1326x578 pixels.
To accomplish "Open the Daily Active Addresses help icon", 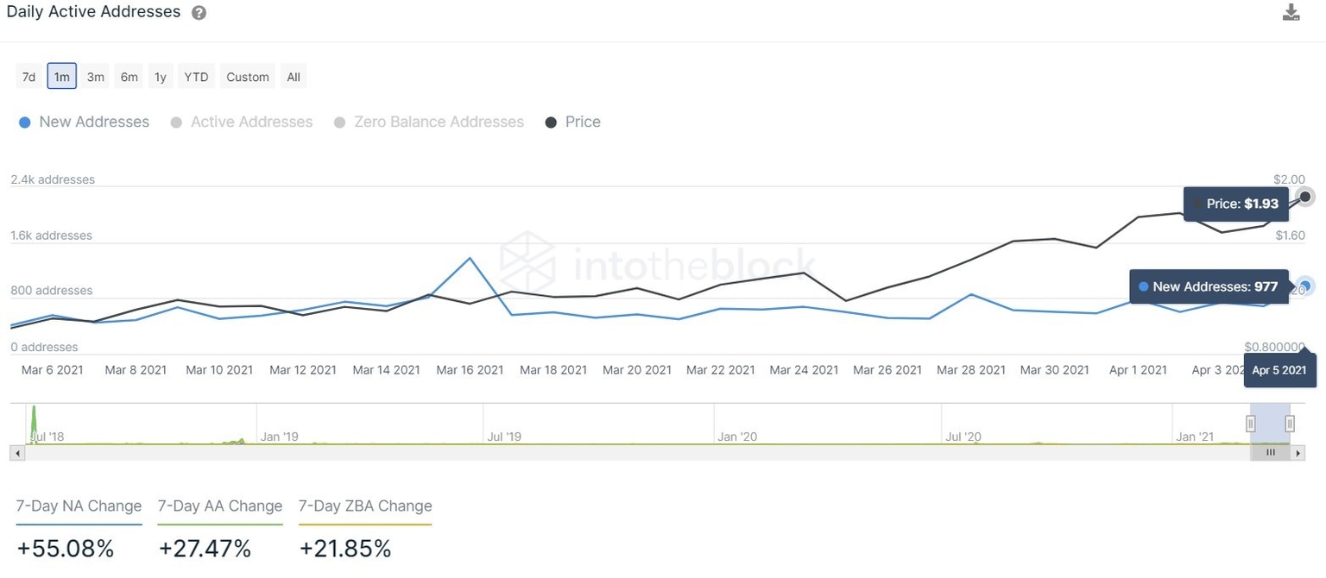I will tap(199, 13).
